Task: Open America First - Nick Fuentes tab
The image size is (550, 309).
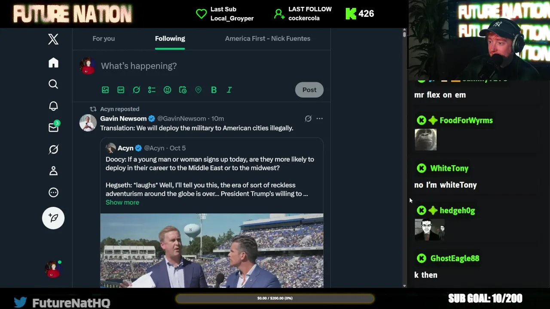Action: pos(267,39)
